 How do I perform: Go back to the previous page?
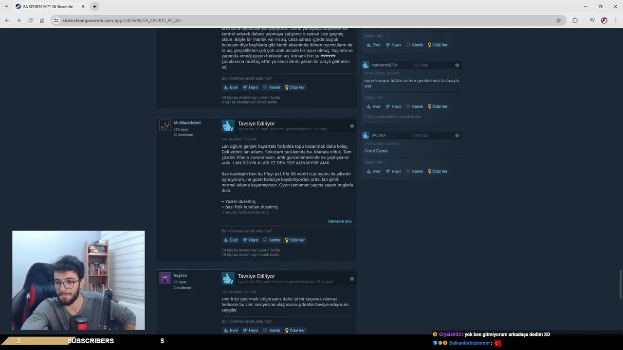pos(7,20)
